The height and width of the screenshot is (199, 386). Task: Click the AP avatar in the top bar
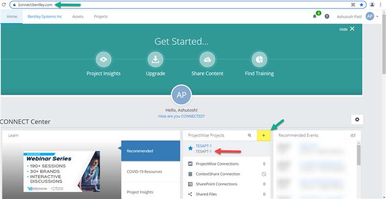click(370, 16)
